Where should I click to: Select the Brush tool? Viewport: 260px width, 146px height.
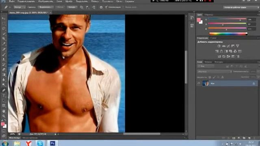(4, 54)
